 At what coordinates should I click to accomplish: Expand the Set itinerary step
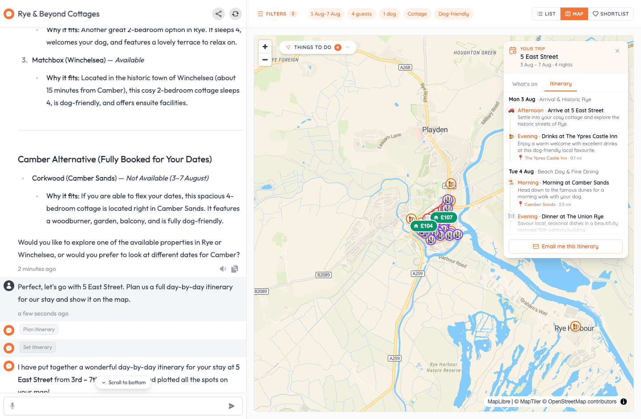[37, 347]
